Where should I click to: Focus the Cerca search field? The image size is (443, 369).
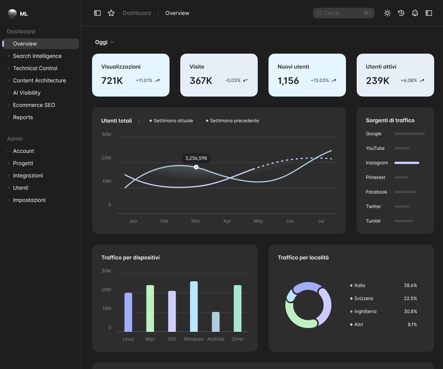coord(344,13)
